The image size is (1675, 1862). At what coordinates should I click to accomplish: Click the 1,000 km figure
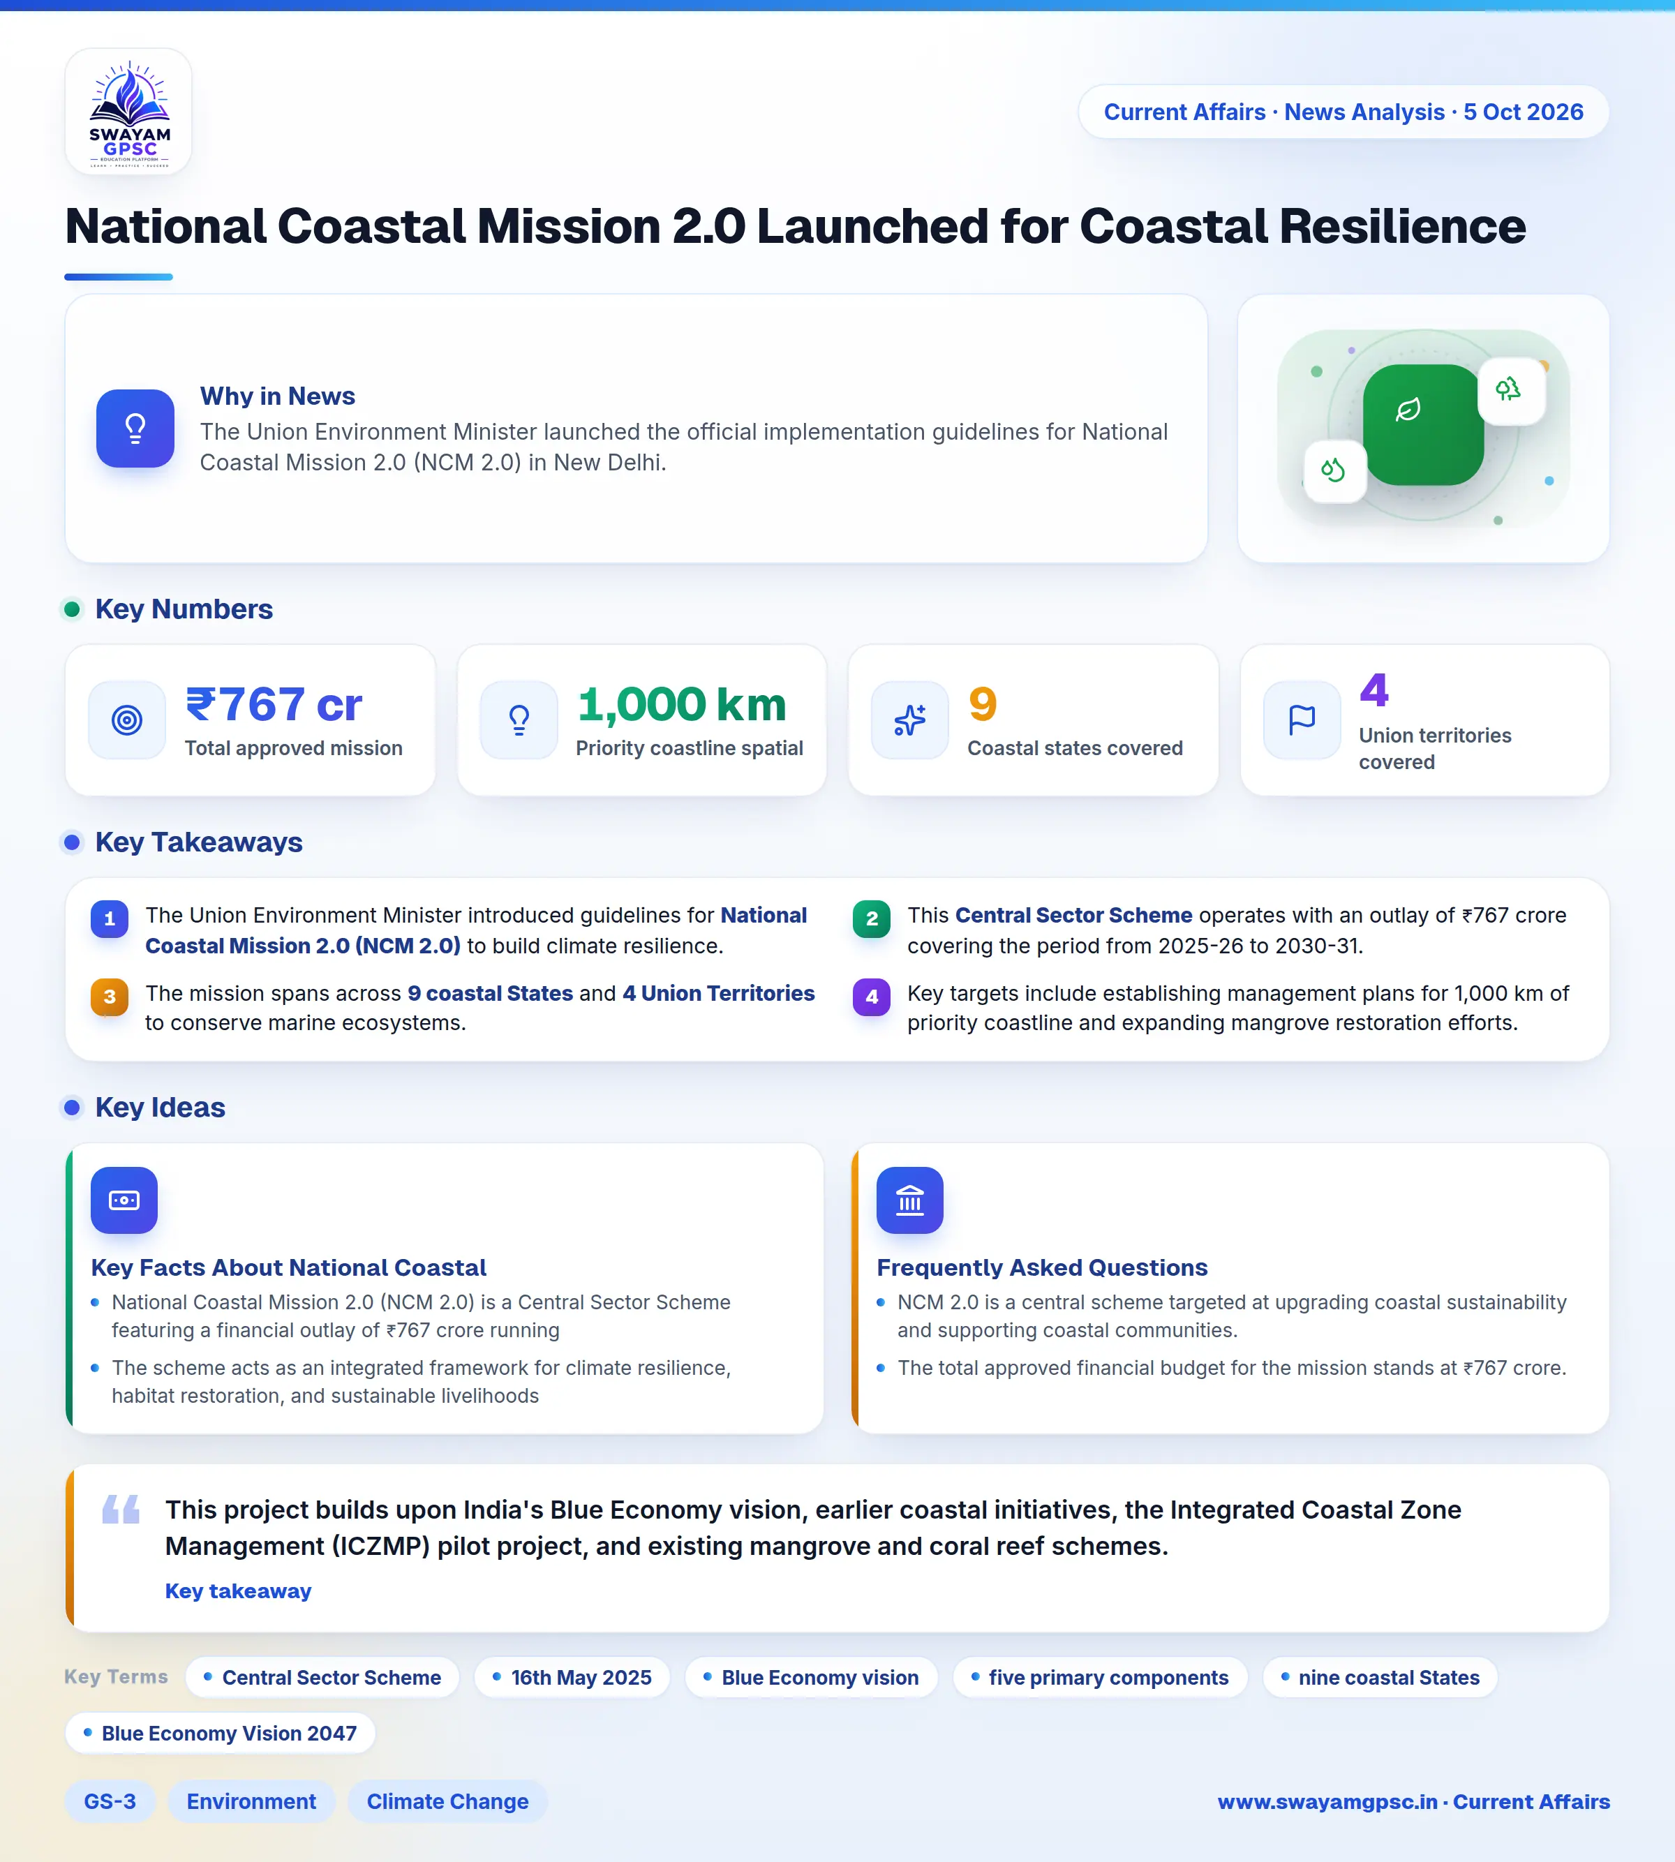click(x=681, y=704)
